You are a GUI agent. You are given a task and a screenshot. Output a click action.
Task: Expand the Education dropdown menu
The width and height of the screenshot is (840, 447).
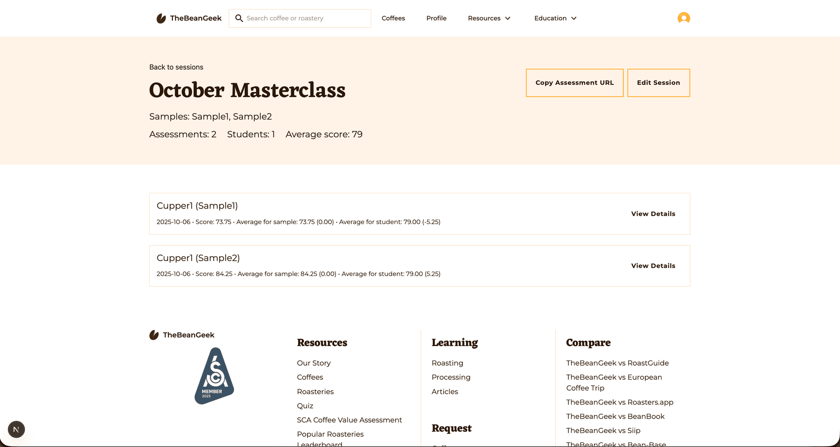pos(555,18)
